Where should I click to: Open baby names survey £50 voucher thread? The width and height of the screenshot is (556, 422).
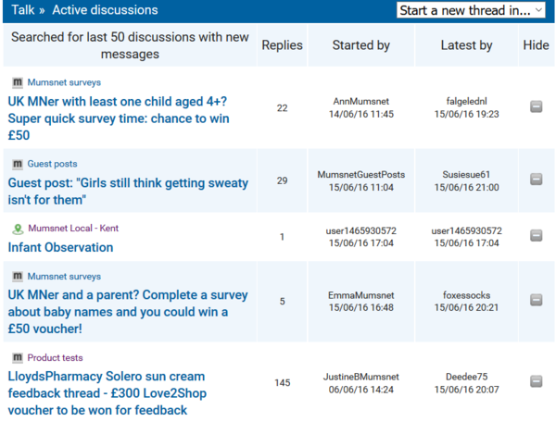point(128,312)
